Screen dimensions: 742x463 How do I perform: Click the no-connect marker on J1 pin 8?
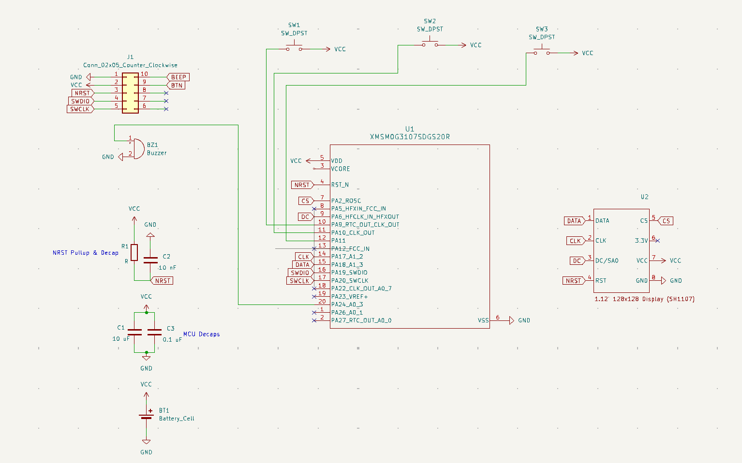point(166,93)
